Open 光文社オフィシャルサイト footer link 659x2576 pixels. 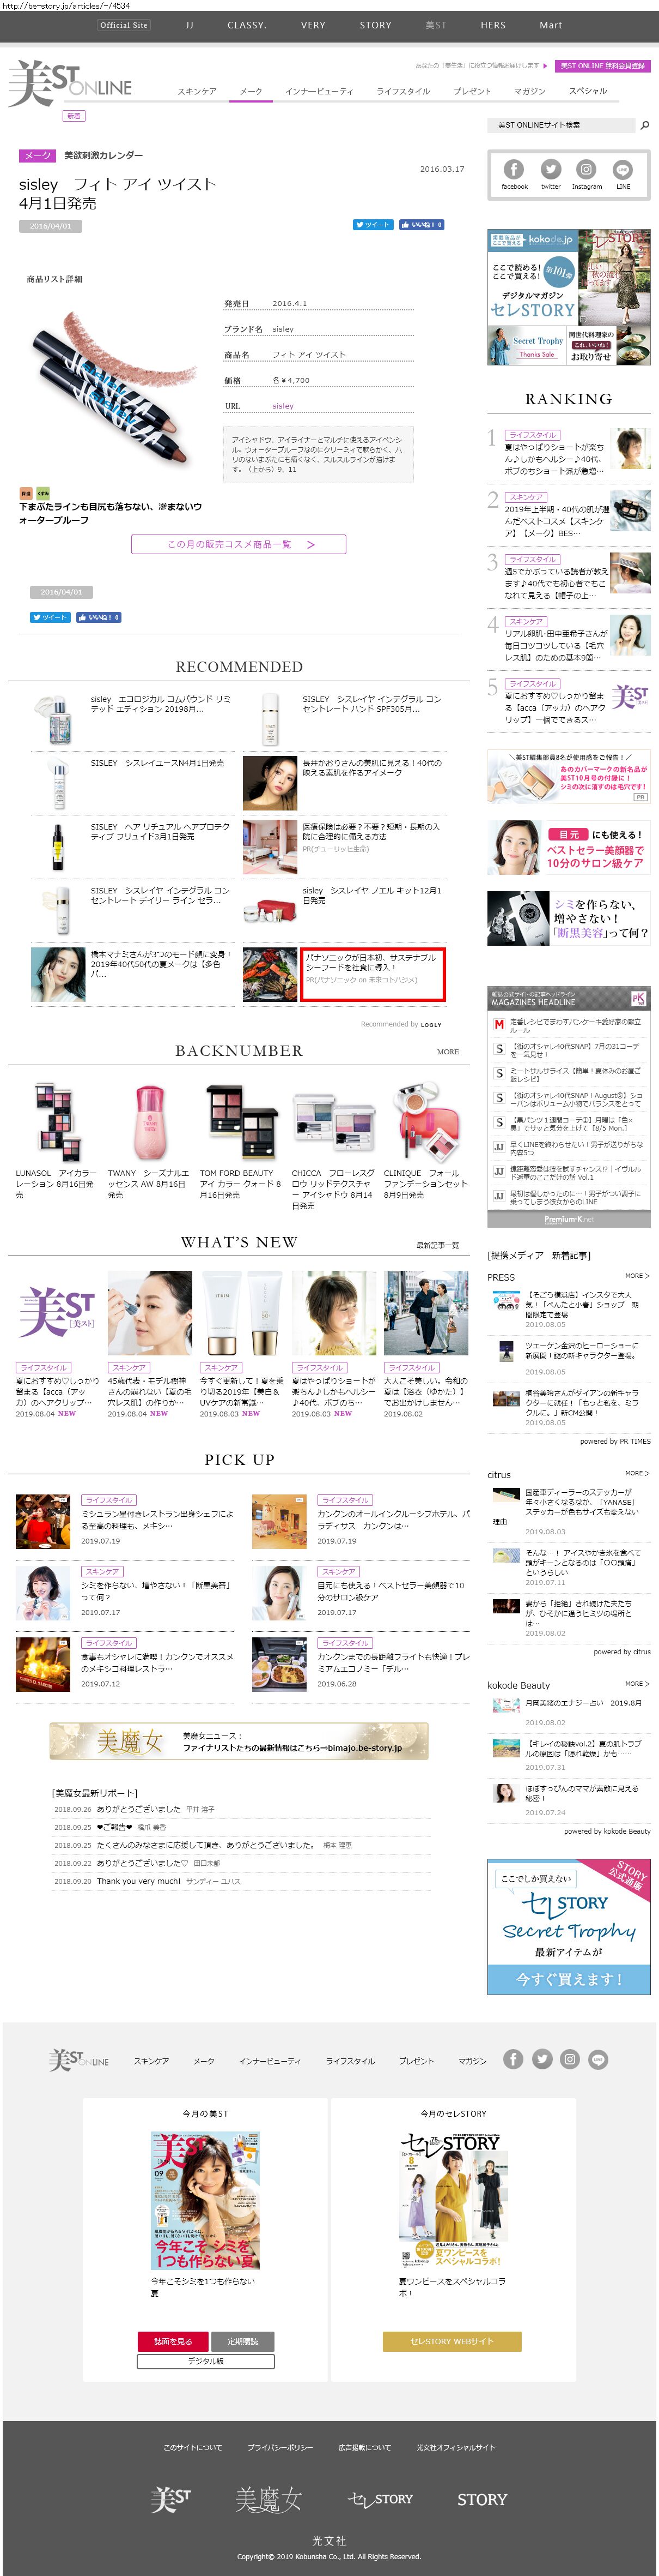(x=455, y=2447)
